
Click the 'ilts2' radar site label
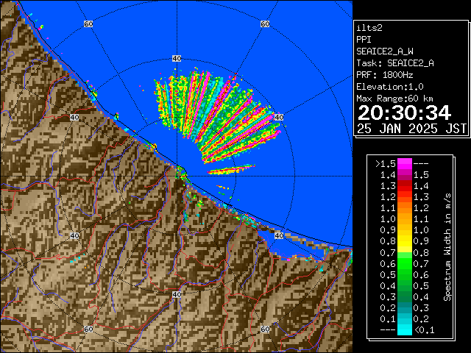tap(369, 28)
